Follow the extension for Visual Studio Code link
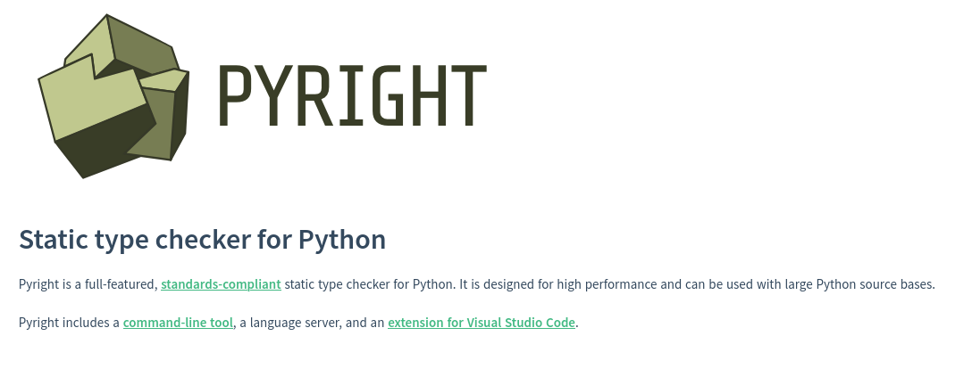Viewport: 972px width, 369px height. point(481,323)
